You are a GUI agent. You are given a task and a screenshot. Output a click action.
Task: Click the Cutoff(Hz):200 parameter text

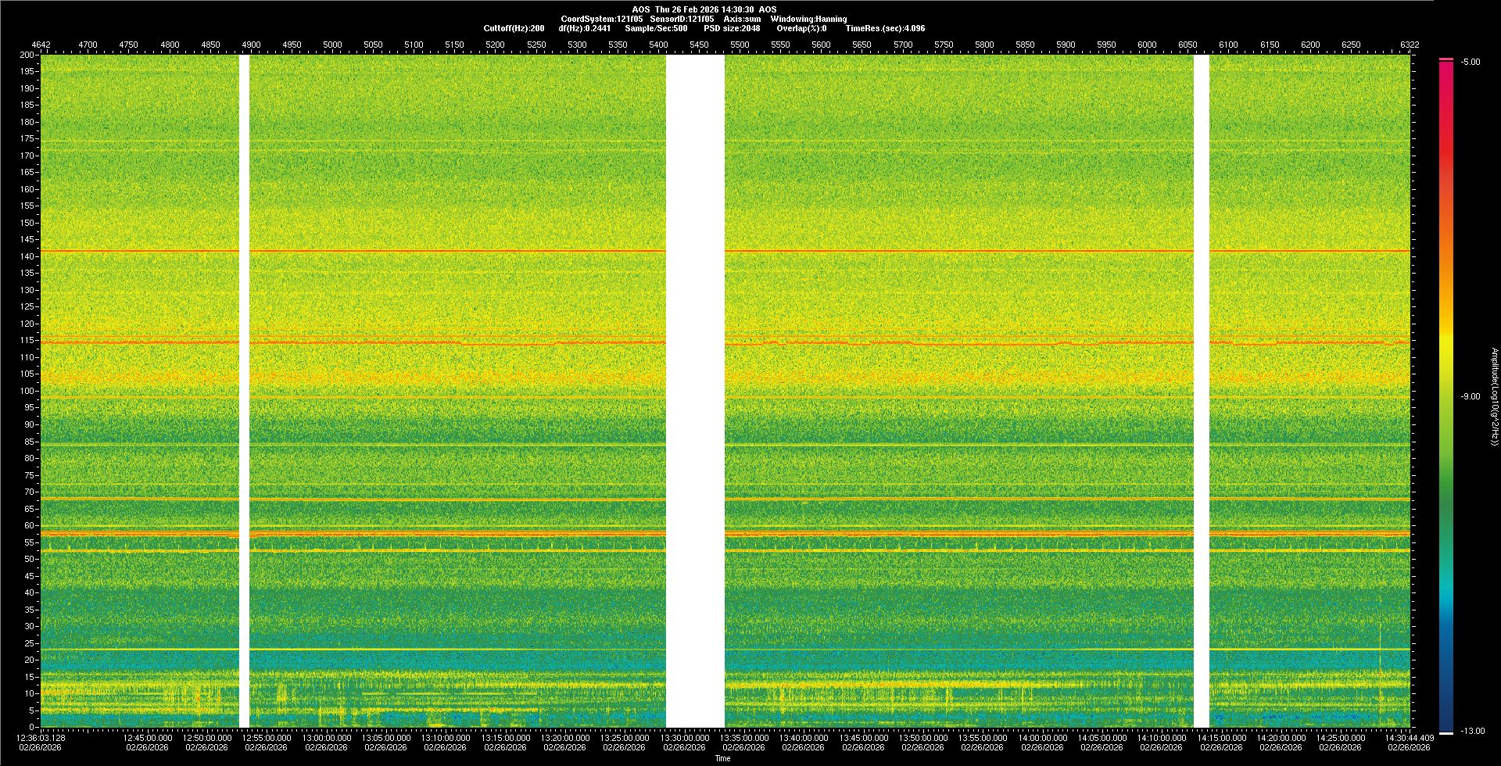tap(514, 28)
